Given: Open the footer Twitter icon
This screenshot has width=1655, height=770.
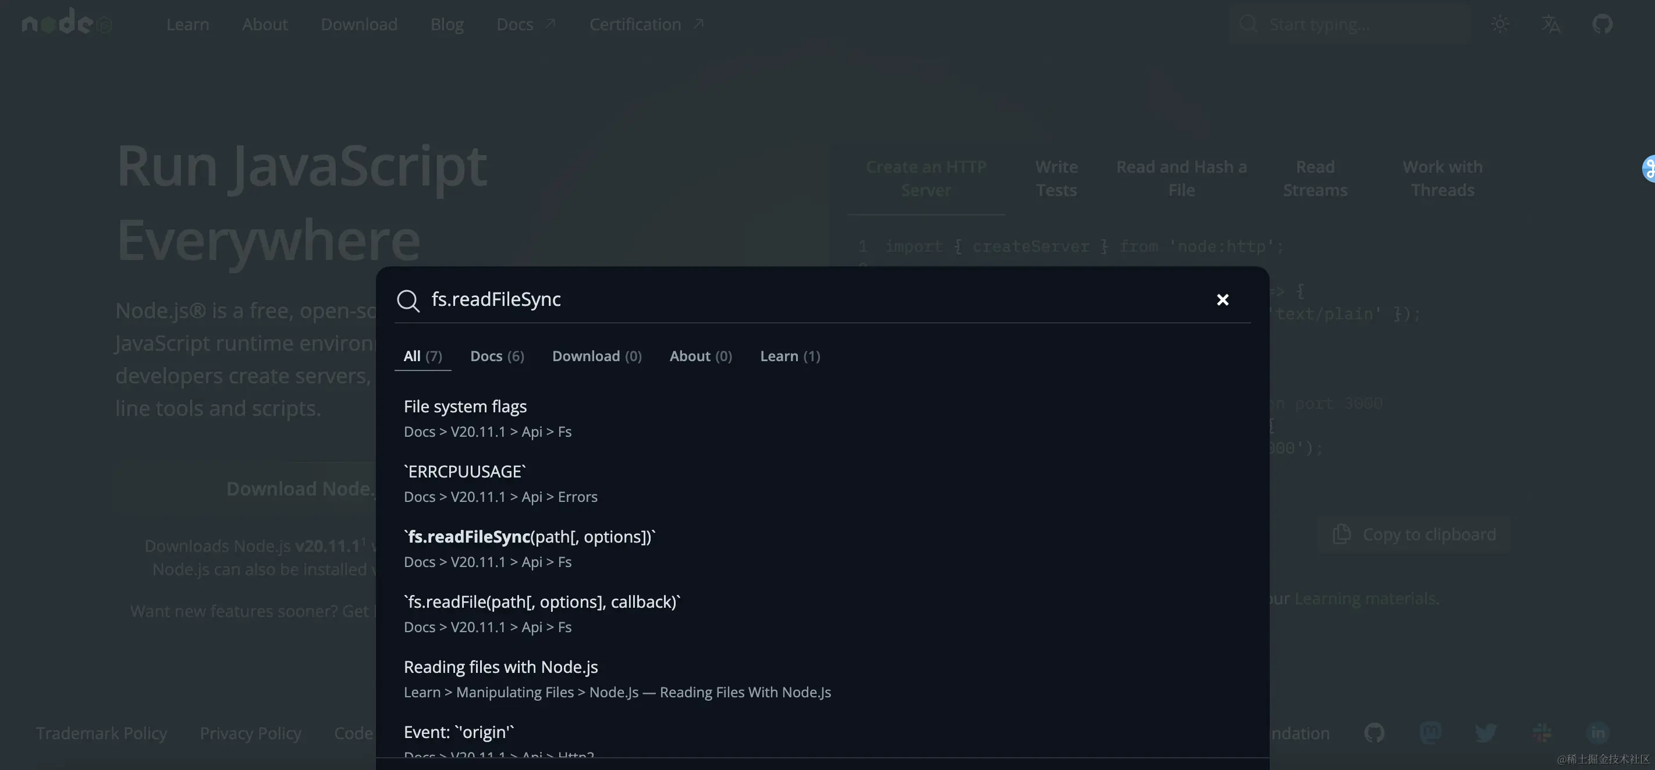Looking at the screenshot, I should (x=1486, y=732).
